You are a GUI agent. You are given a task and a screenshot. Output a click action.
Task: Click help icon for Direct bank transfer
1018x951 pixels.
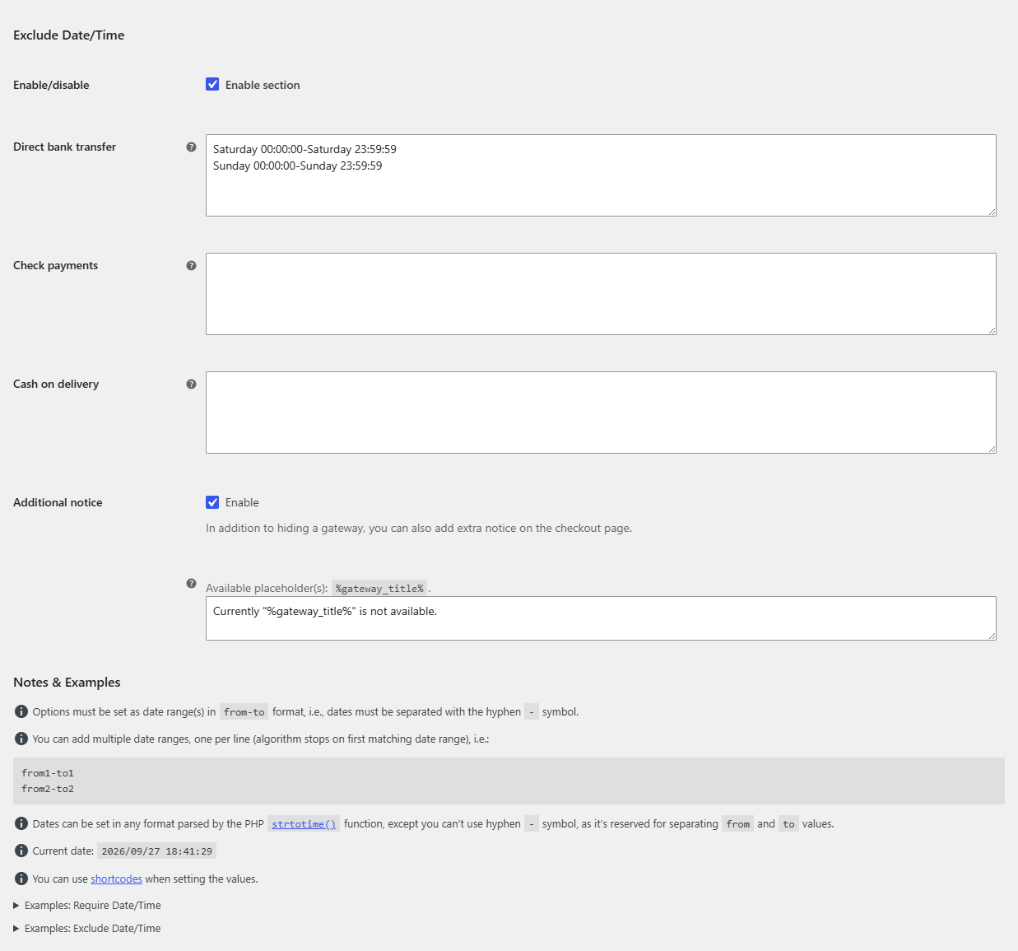point(191,147)
